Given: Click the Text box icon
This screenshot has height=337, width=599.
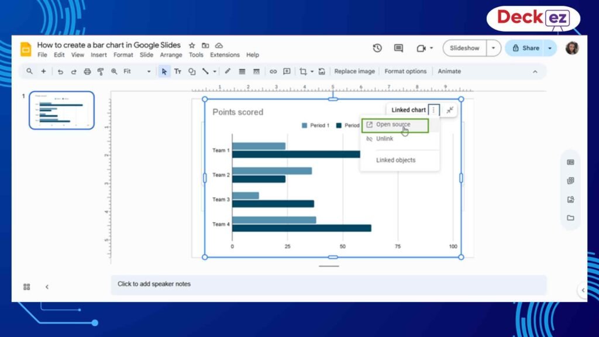Looking at the screenshot, I should point(178,71).
